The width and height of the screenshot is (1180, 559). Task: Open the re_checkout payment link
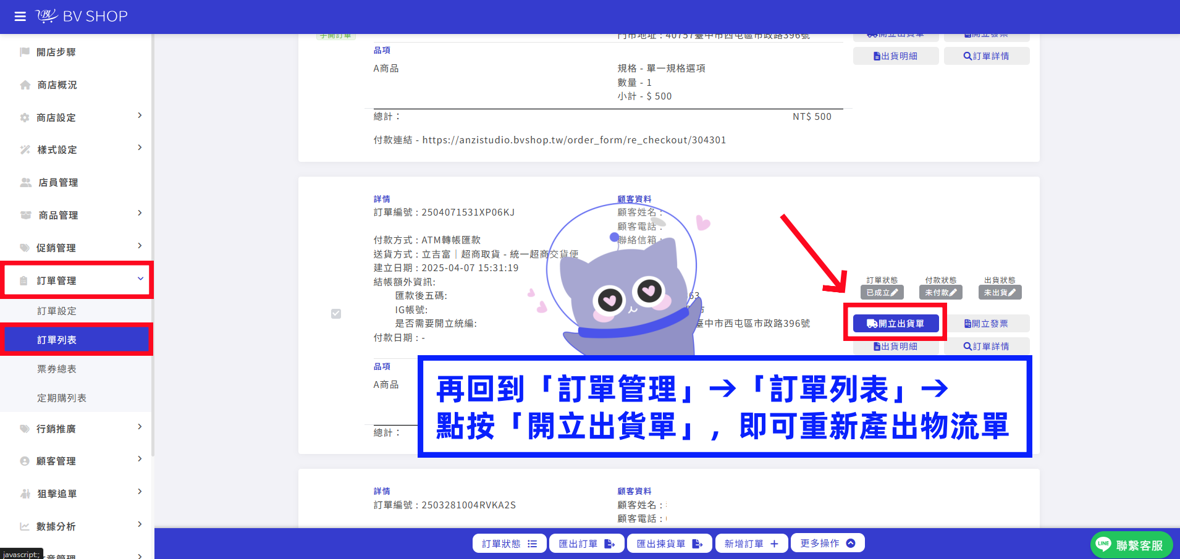coord(574,140)
